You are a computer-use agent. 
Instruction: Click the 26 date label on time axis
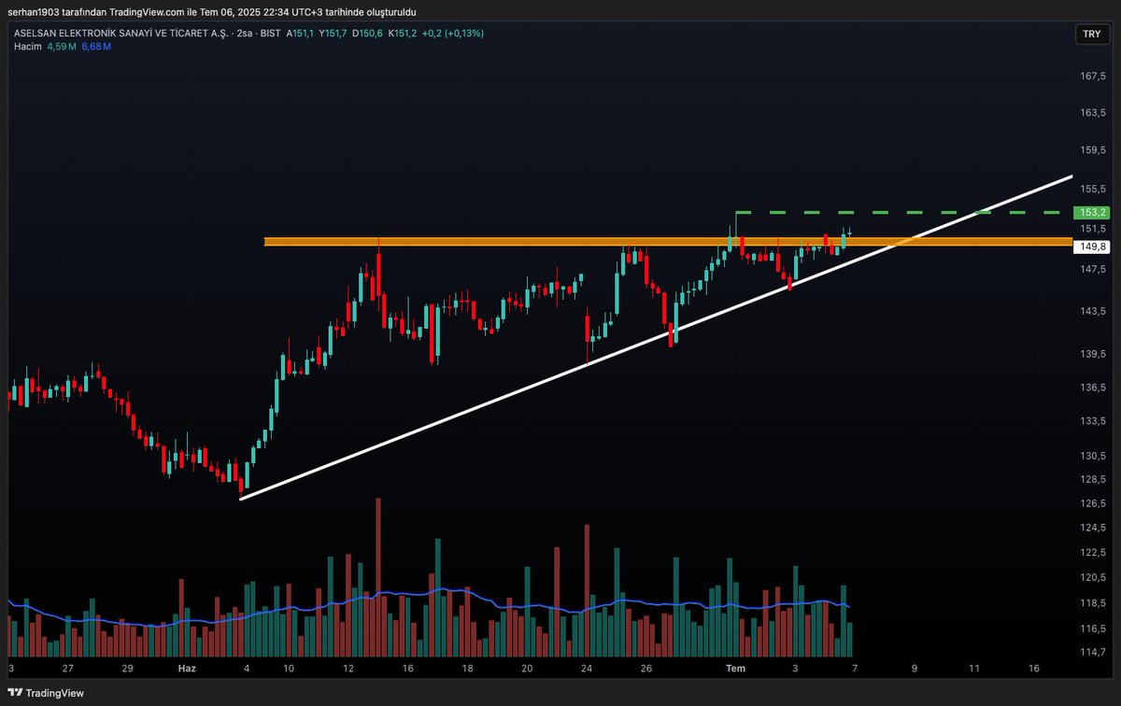[646, 669]
